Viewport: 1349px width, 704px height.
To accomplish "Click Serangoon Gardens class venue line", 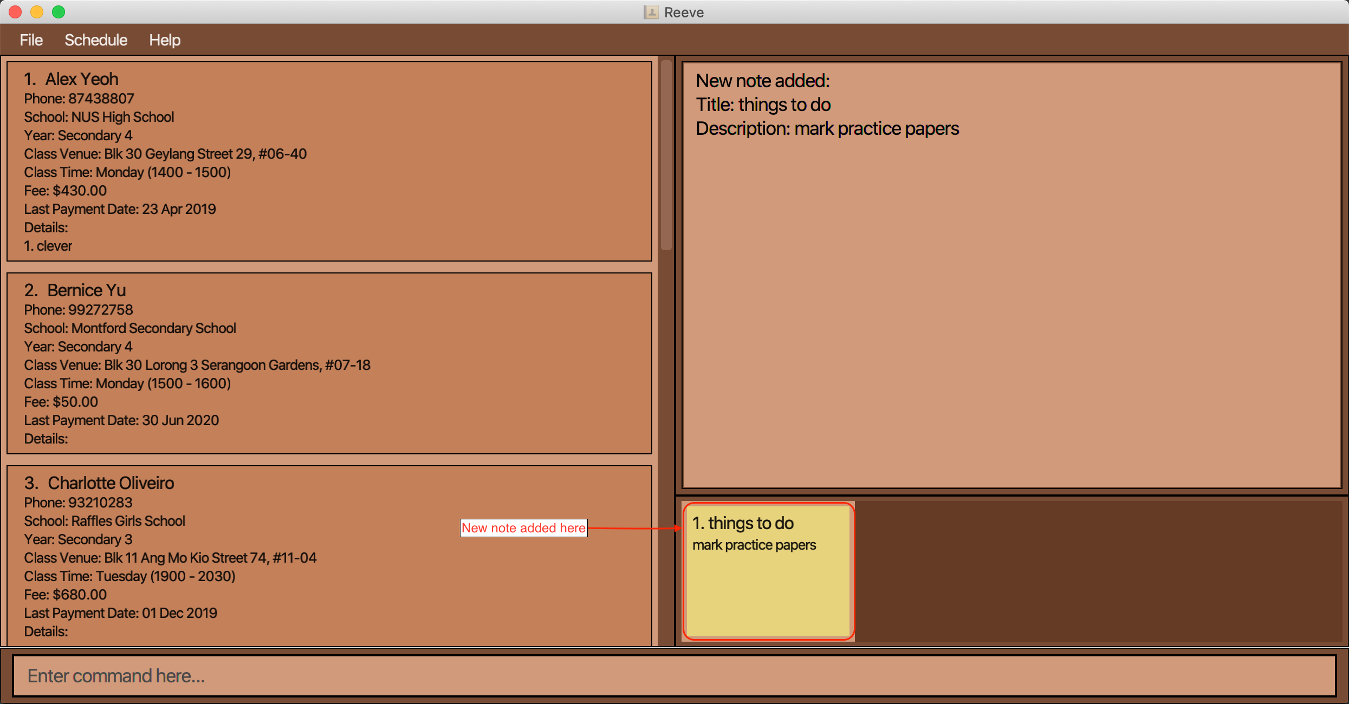I will [x=197, y=365].
